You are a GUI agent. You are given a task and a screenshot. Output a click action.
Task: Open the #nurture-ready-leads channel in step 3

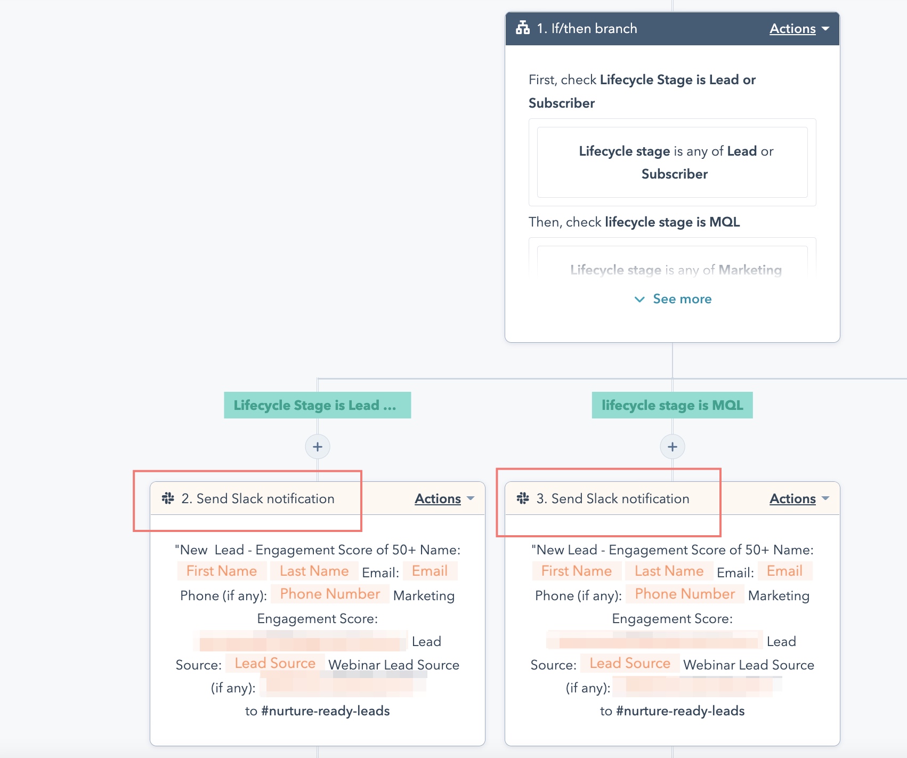tap(681, 711)
